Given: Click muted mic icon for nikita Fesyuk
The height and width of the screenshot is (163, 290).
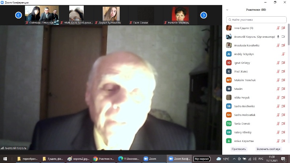Looking at the screenshot, I should (x=278, y=97).
